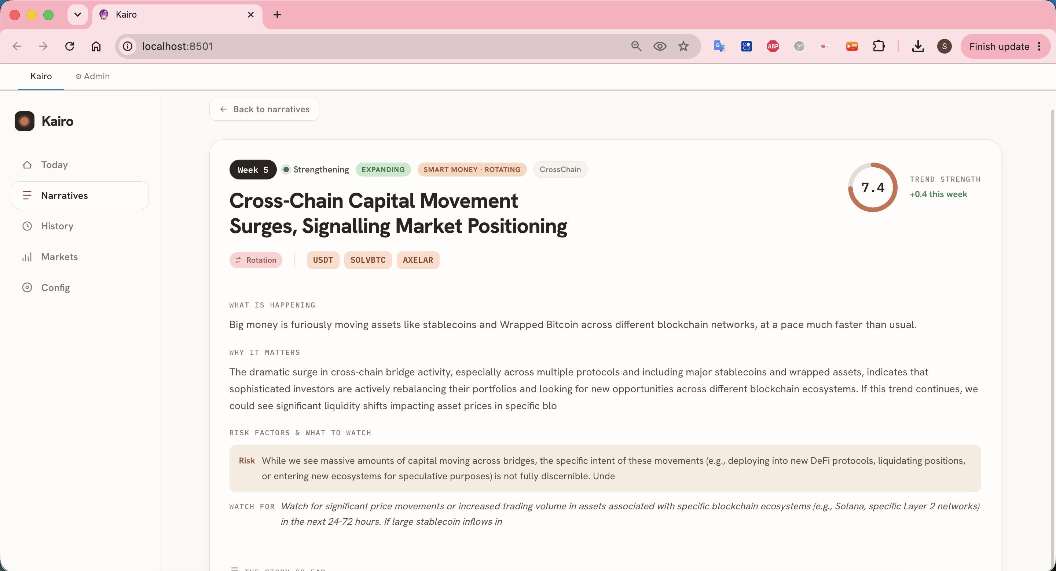1056x571 pixels.
Task: Click the Rotation category chip
Action: pyautogui.click(x=256, y=260)
